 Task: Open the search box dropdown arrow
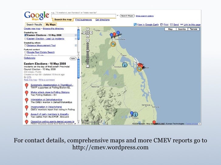[117, 16]
